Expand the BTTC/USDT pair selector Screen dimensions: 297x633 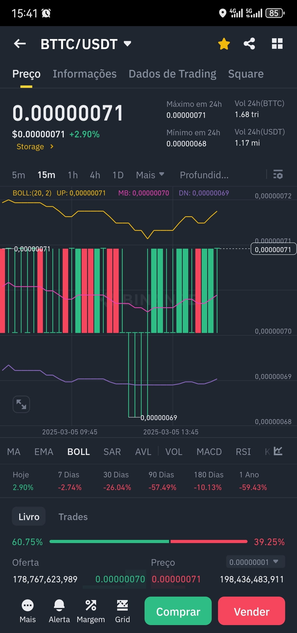click(x=127, y=44)
